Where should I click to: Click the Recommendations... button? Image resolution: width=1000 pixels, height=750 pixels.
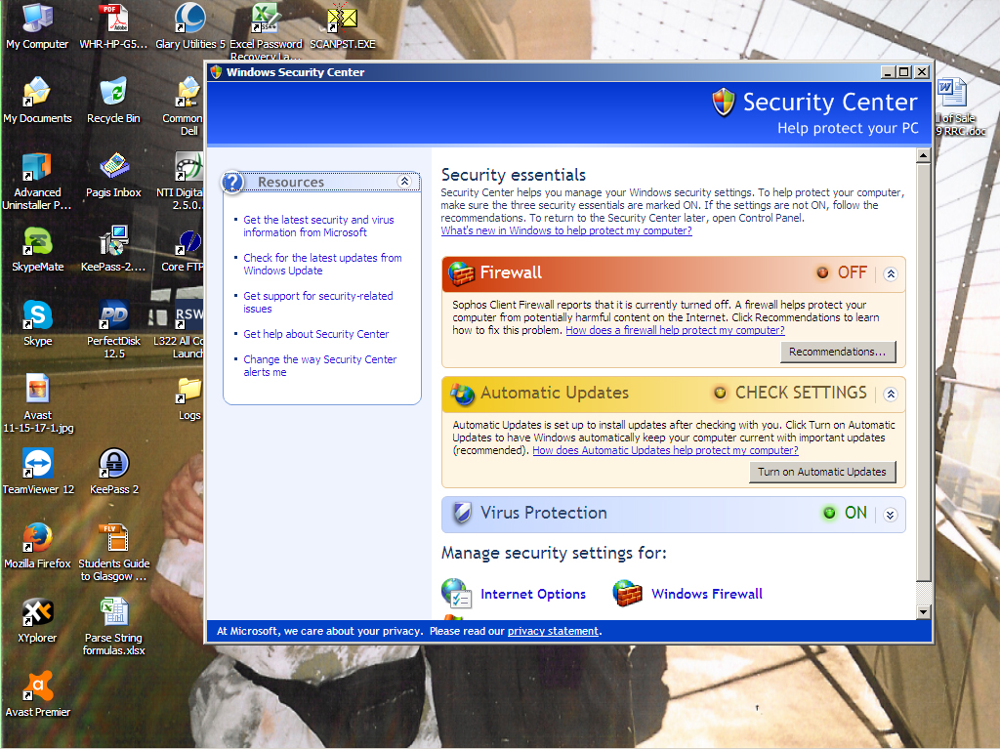click(838, 352)
